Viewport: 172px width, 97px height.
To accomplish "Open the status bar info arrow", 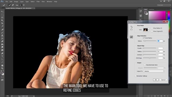I will [x=34, y=96].
